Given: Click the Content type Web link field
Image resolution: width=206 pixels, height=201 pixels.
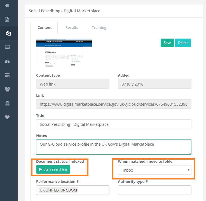Looking at the screenshot, I should click(73, 84).
